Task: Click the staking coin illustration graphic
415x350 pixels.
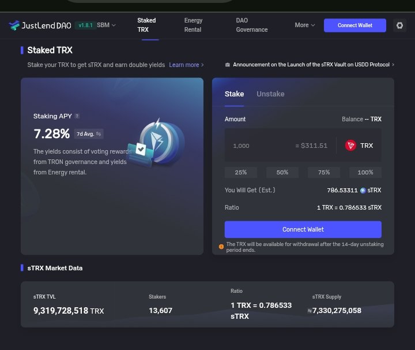Action: pos(157,144)
